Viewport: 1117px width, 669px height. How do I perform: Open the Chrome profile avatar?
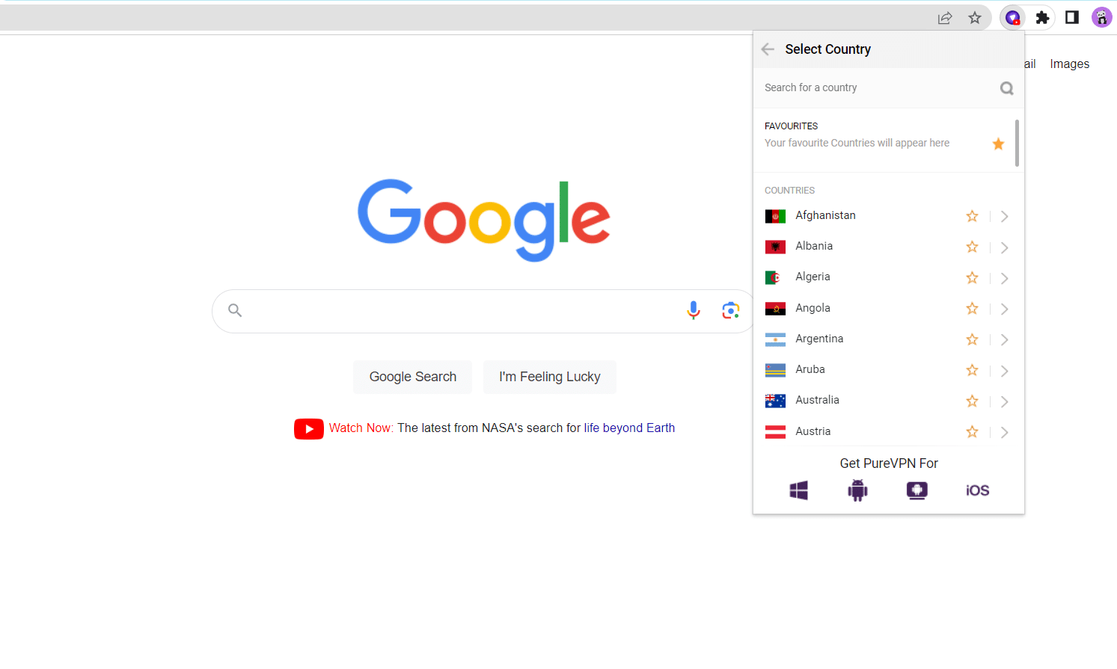[x=1101, y=17]
